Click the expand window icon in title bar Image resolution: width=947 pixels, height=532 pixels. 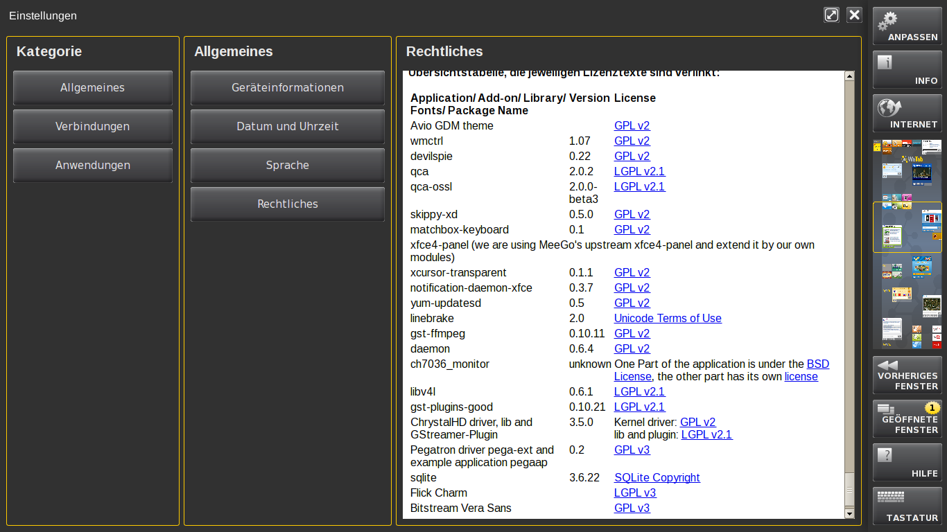tap(831, 15)
